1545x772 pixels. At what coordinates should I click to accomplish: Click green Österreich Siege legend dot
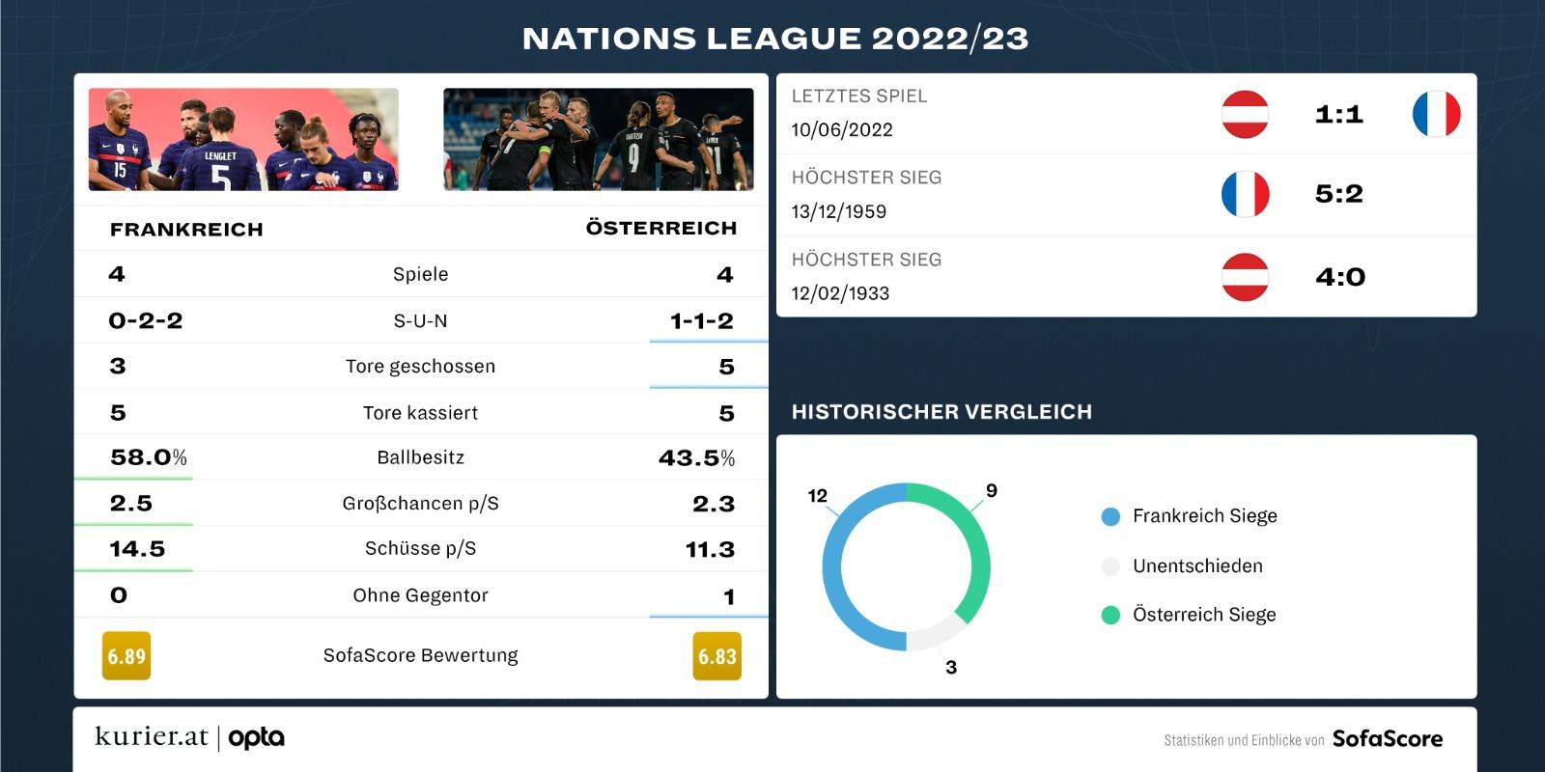1110,615
